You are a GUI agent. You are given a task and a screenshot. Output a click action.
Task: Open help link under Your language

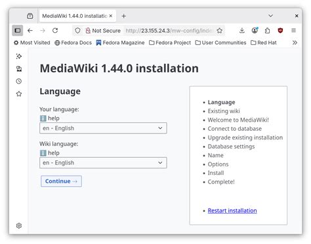[54, 118]
